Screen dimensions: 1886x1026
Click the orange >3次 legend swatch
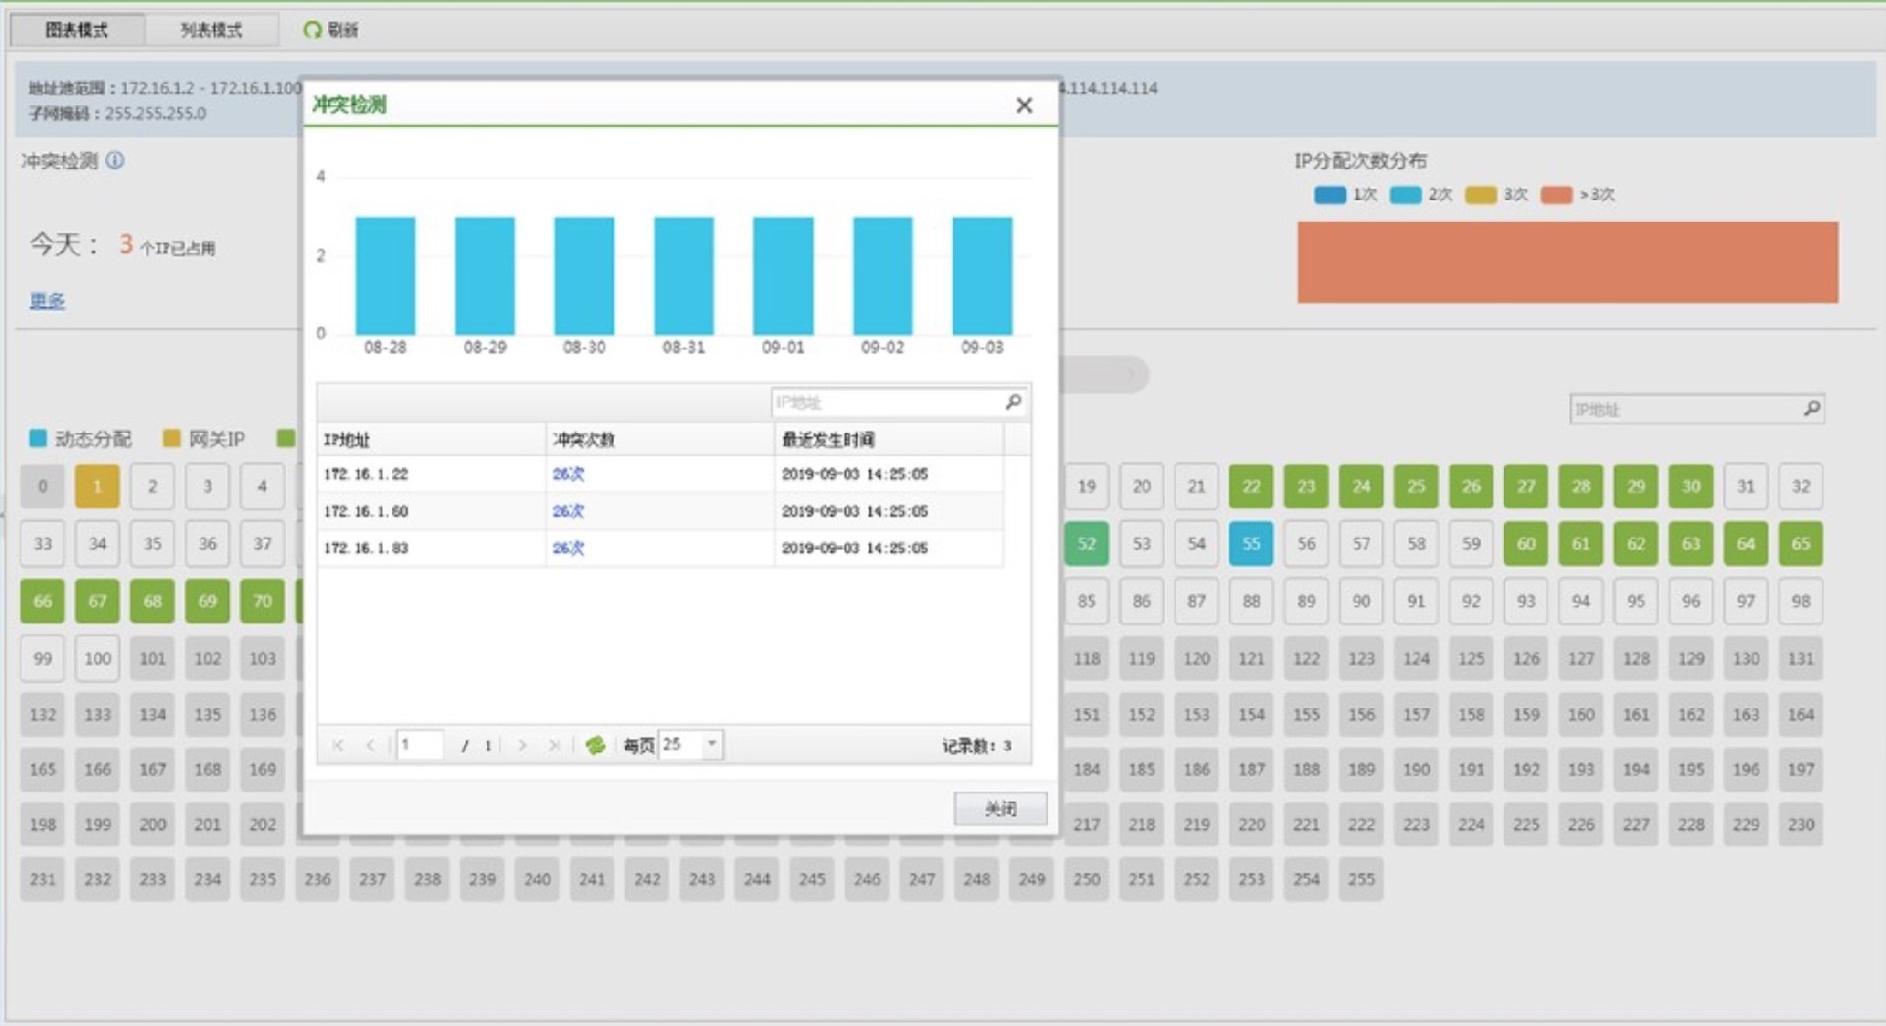1556,195
